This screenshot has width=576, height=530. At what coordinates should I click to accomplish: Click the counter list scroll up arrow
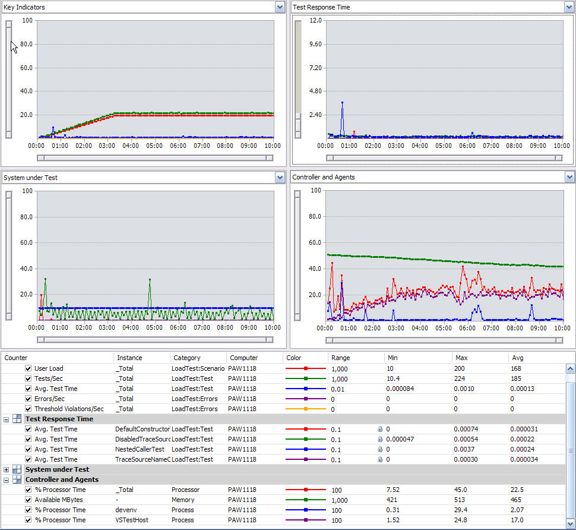570,368
